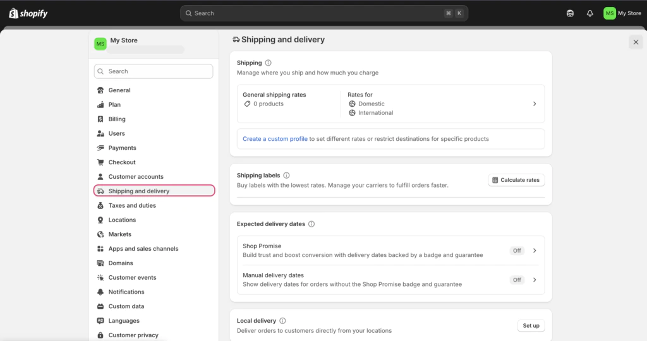
Task: Click the money bag icon next to Taxes and duties
Action: 100,206
